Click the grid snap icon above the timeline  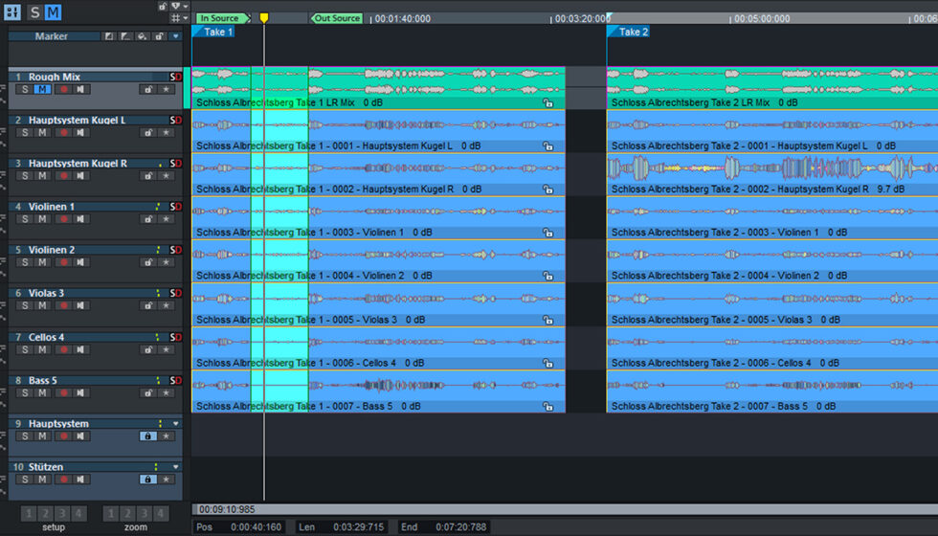174,18
